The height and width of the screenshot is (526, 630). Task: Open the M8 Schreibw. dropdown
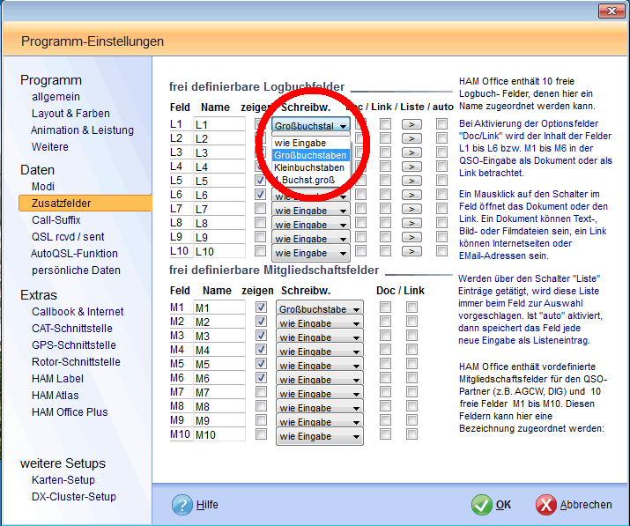pos(320,407)
